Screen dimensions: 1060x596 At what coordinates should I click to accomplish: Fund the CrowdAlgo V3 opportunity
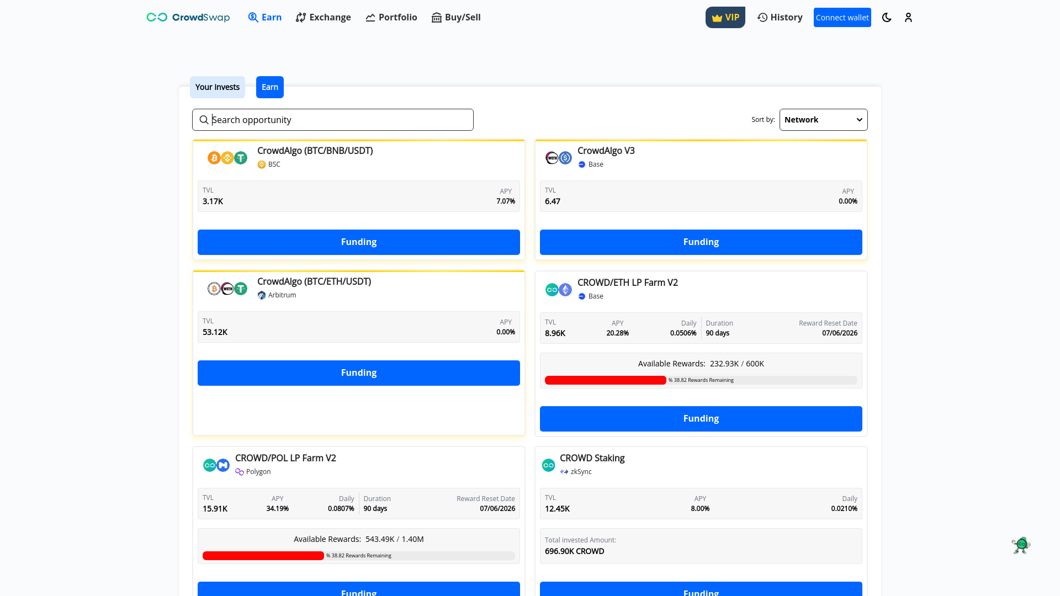tap(701, 242)
